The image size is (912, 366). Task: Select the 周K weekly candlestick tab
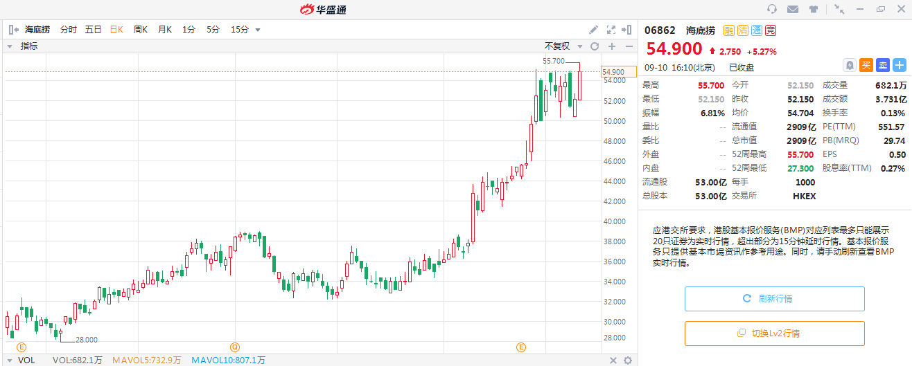140,30
